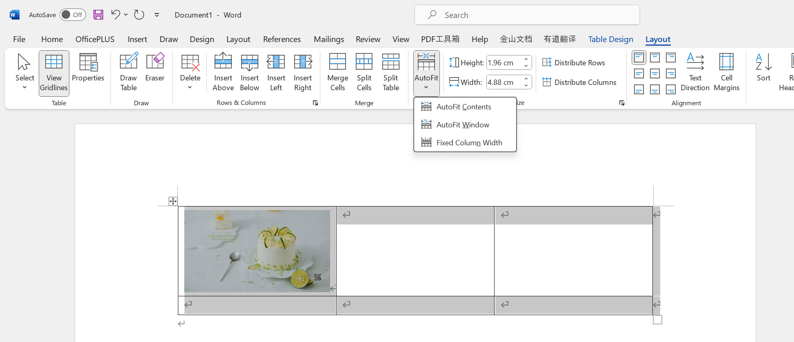794x342 pixels.
Task: Select the Align Top Left alignment option
Action: click(639, 58)
